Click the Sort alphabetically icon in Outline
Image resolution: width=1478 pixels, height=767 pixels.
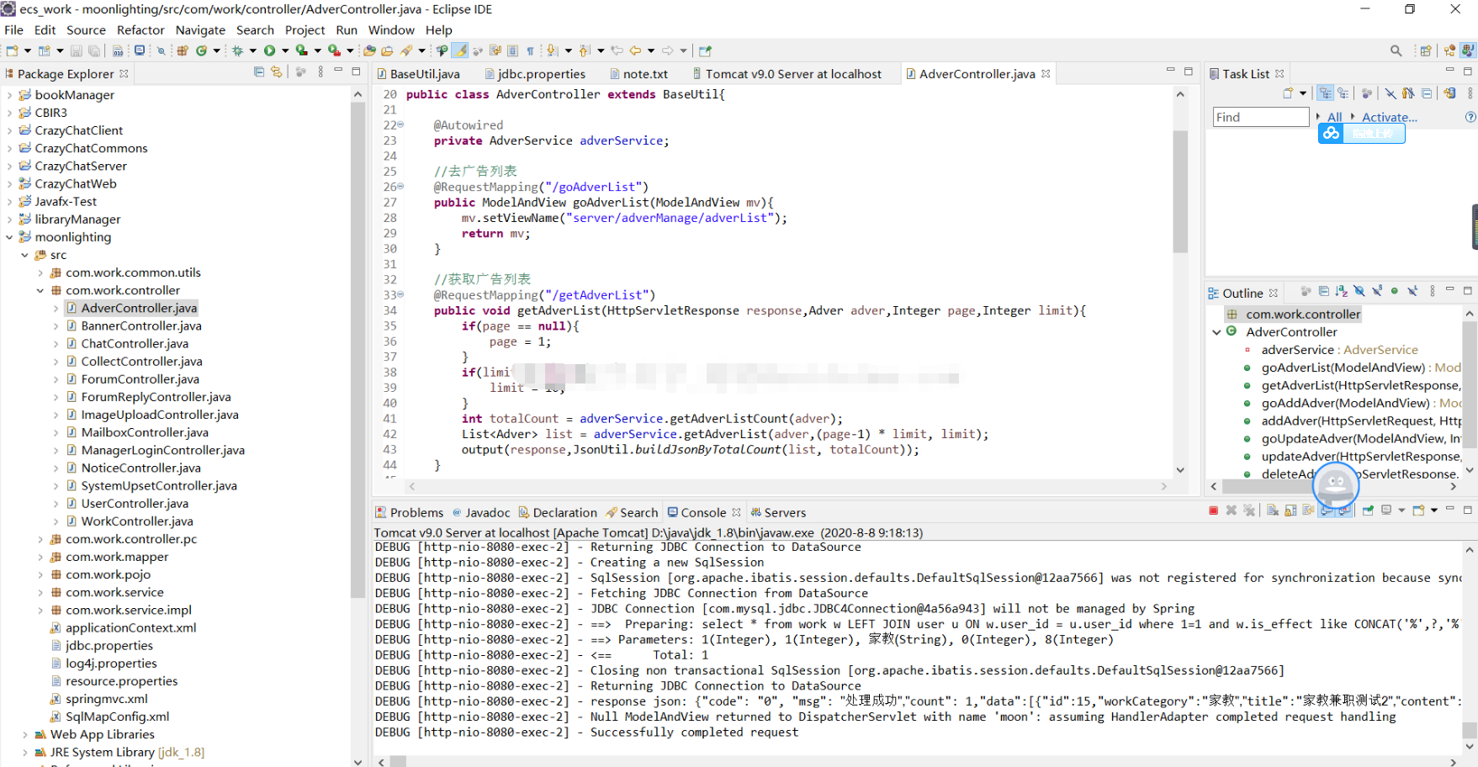coord(1341,291)
